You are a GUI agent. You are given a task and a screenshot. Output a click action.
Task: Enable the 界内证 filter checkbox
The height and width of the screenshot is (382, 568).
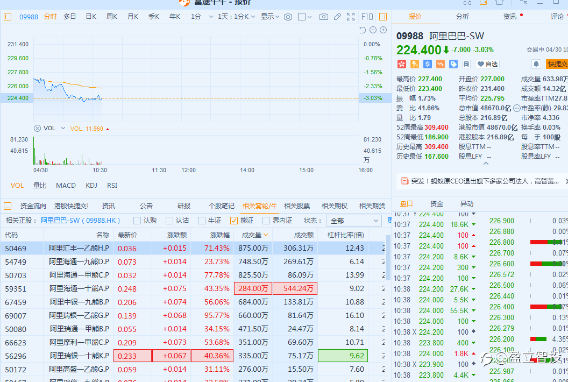(x=266, y=221)
